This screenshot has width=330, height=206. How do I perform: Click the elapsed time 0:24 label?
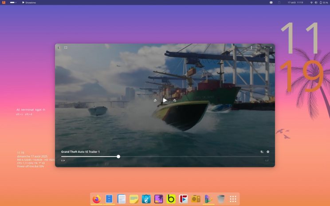(63, 161)
